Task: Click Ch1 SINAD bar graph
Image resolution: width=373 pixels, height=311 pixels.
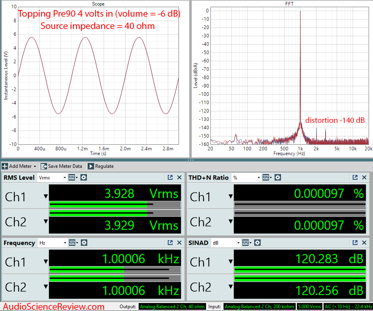Action: tap(300, 270)
